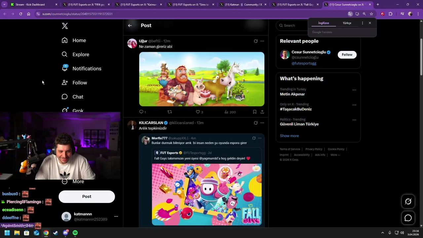Click the Translate icon in the address bar
The image size is (423, 238).
350,14
